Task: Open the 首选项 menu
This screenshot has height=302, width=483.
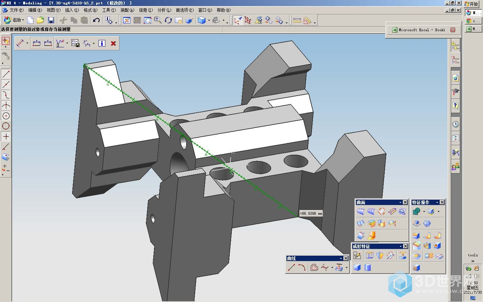Action: coord(184,10)
